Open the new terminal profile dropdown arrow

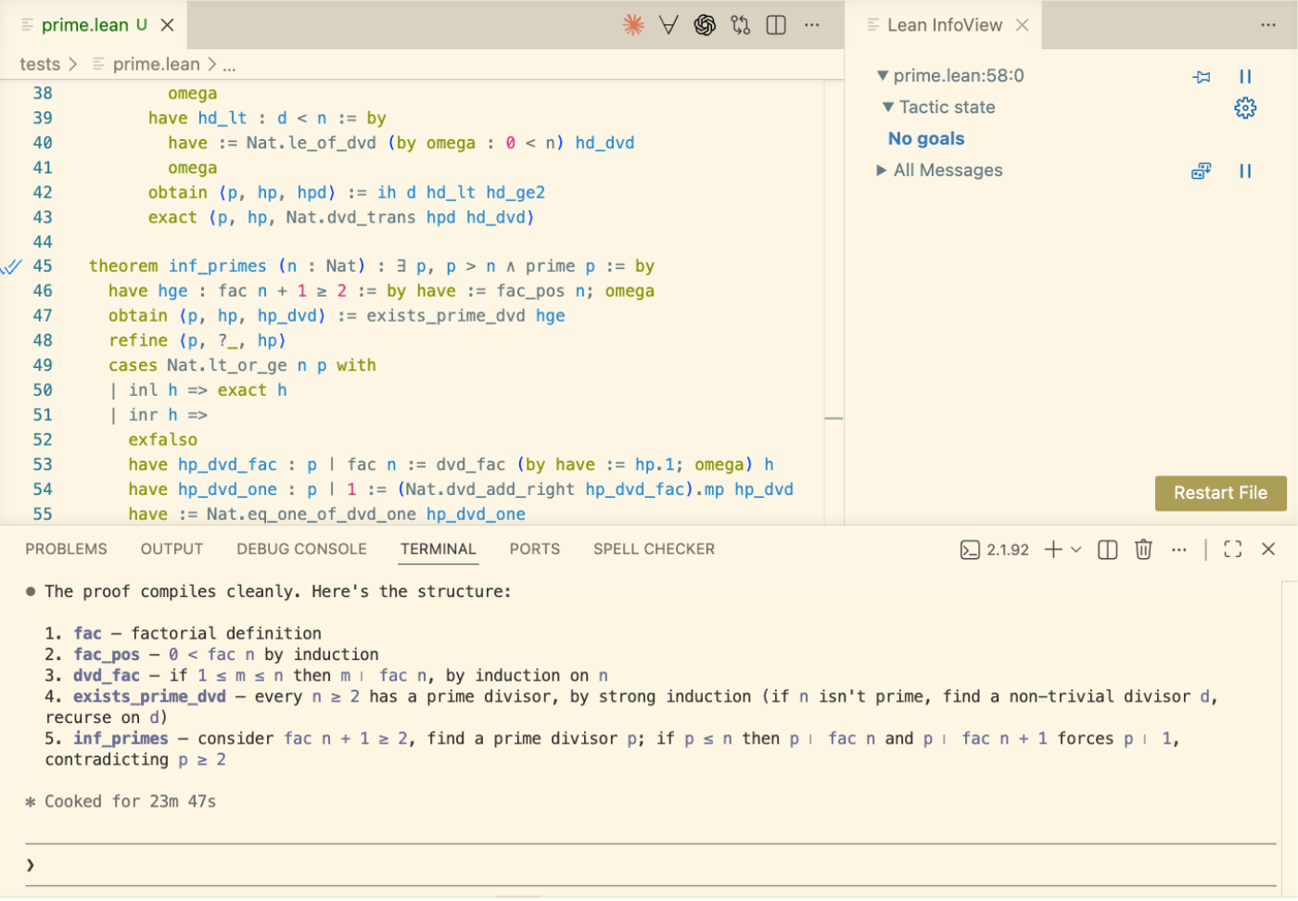click(1076, 550)
